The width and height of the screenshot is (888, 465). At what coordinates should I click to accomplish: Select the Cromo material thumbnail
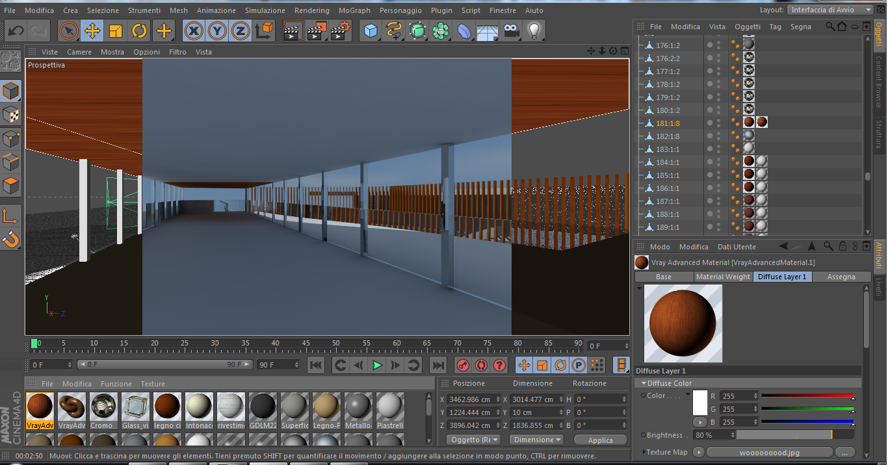coord(103,405)
